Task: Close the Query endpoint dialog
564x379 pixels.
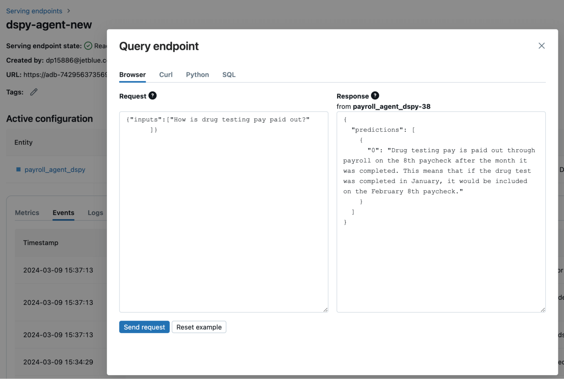Action: [541, 46]
